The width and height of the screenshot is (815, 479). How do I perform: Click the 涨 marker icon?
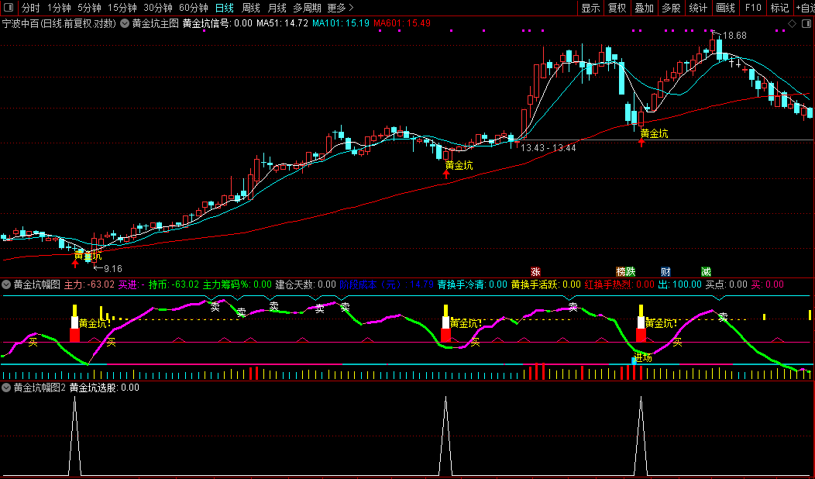[x=535, y=271]
